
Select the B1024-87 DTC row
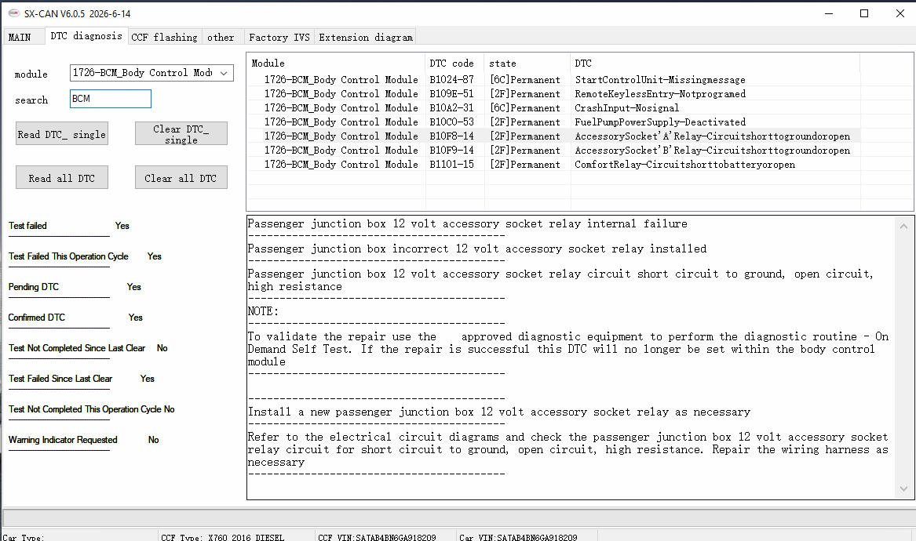[553, 79]
